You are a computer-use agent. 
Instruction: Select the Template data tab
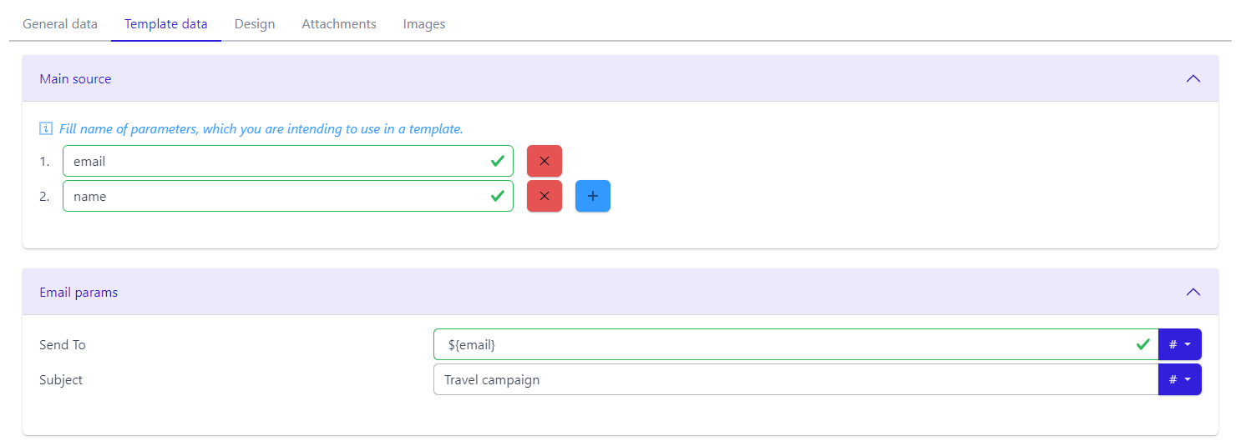pyautogui.click(x=166, y=24)
